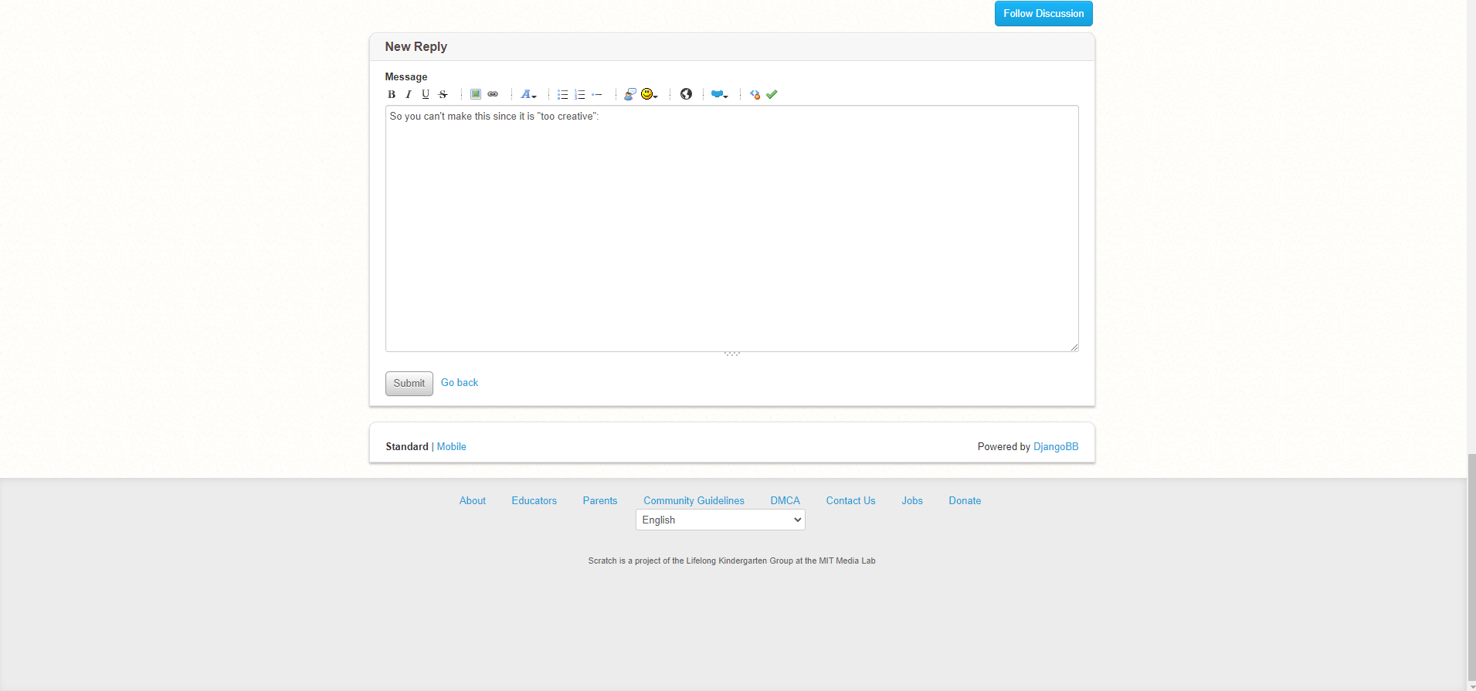Insert a hyperlink with the chain icon
The width and height of the screenshot is (1476, 691).
point(493,94)
